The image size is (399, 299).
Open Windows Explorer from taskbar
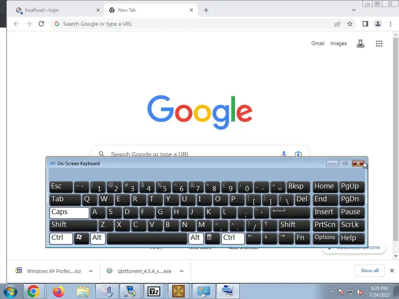[x=83, y=291]
